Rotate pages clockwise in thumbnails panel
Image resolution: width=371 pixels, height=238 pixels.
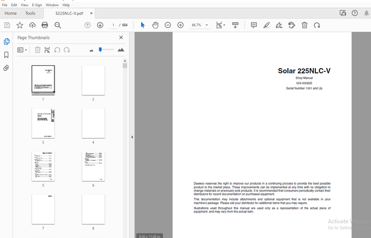pyautogui.click(x=67, y=50)
